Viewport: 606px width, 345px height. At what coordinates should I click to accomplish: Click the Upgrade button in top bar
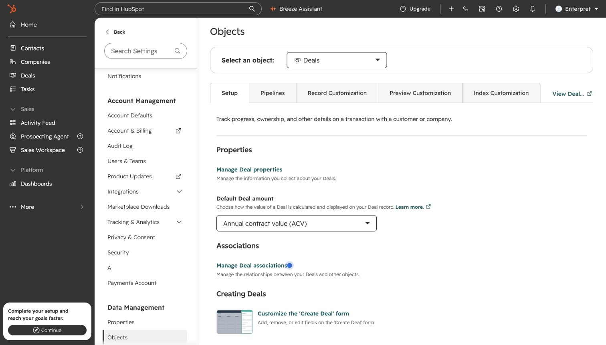(x=415, y=9)
